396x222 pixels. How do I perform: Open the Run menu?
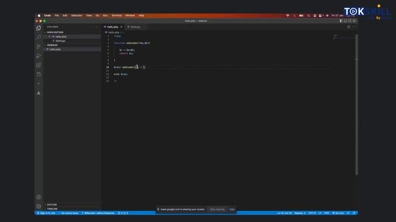tap(105, 15)
